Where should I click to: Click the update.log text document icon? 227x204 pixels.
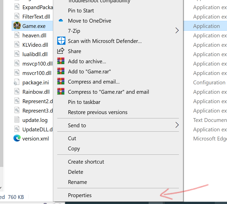[17, 120]
